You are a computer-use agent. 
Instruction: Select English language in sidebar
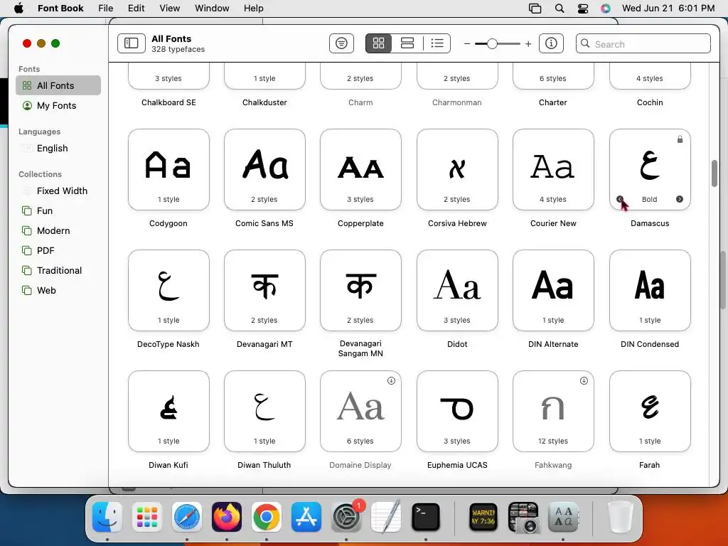click(58, 148)
